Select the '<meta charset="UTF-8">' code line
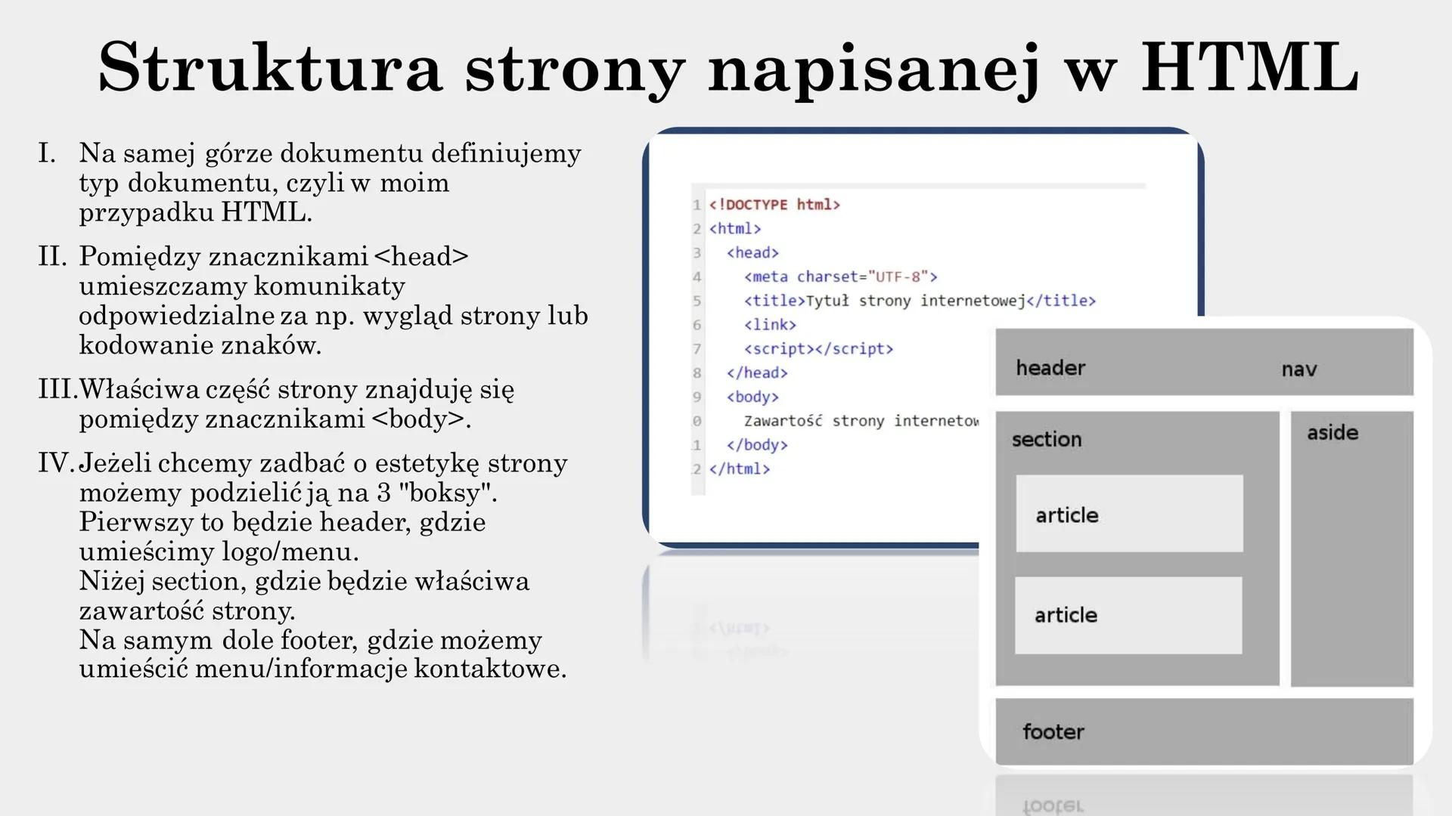This screenshot has height=816, width=1452. pos(842,277)
